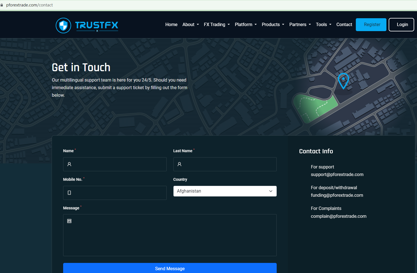Click the blue map location pin

coord(343,81)
